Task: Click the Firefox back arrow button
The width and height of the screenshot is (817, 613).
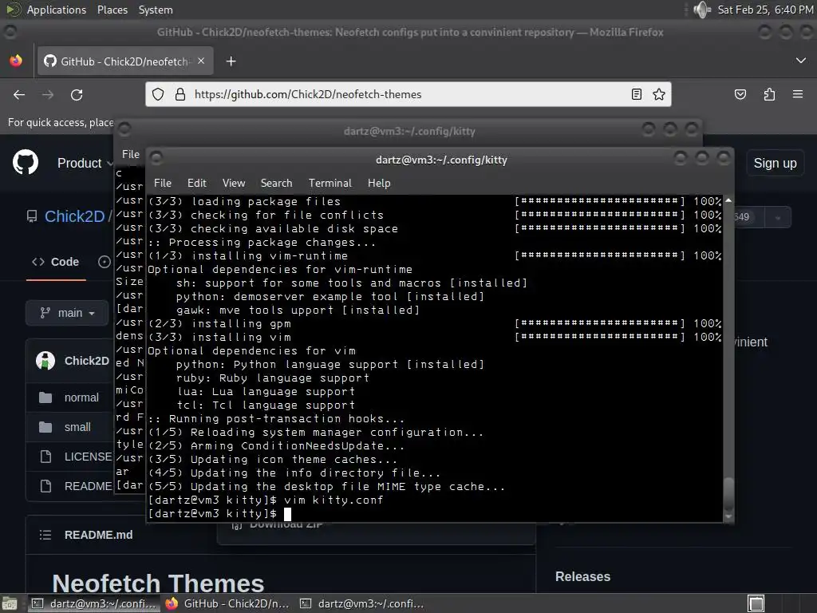Action: tap(19, 94)
